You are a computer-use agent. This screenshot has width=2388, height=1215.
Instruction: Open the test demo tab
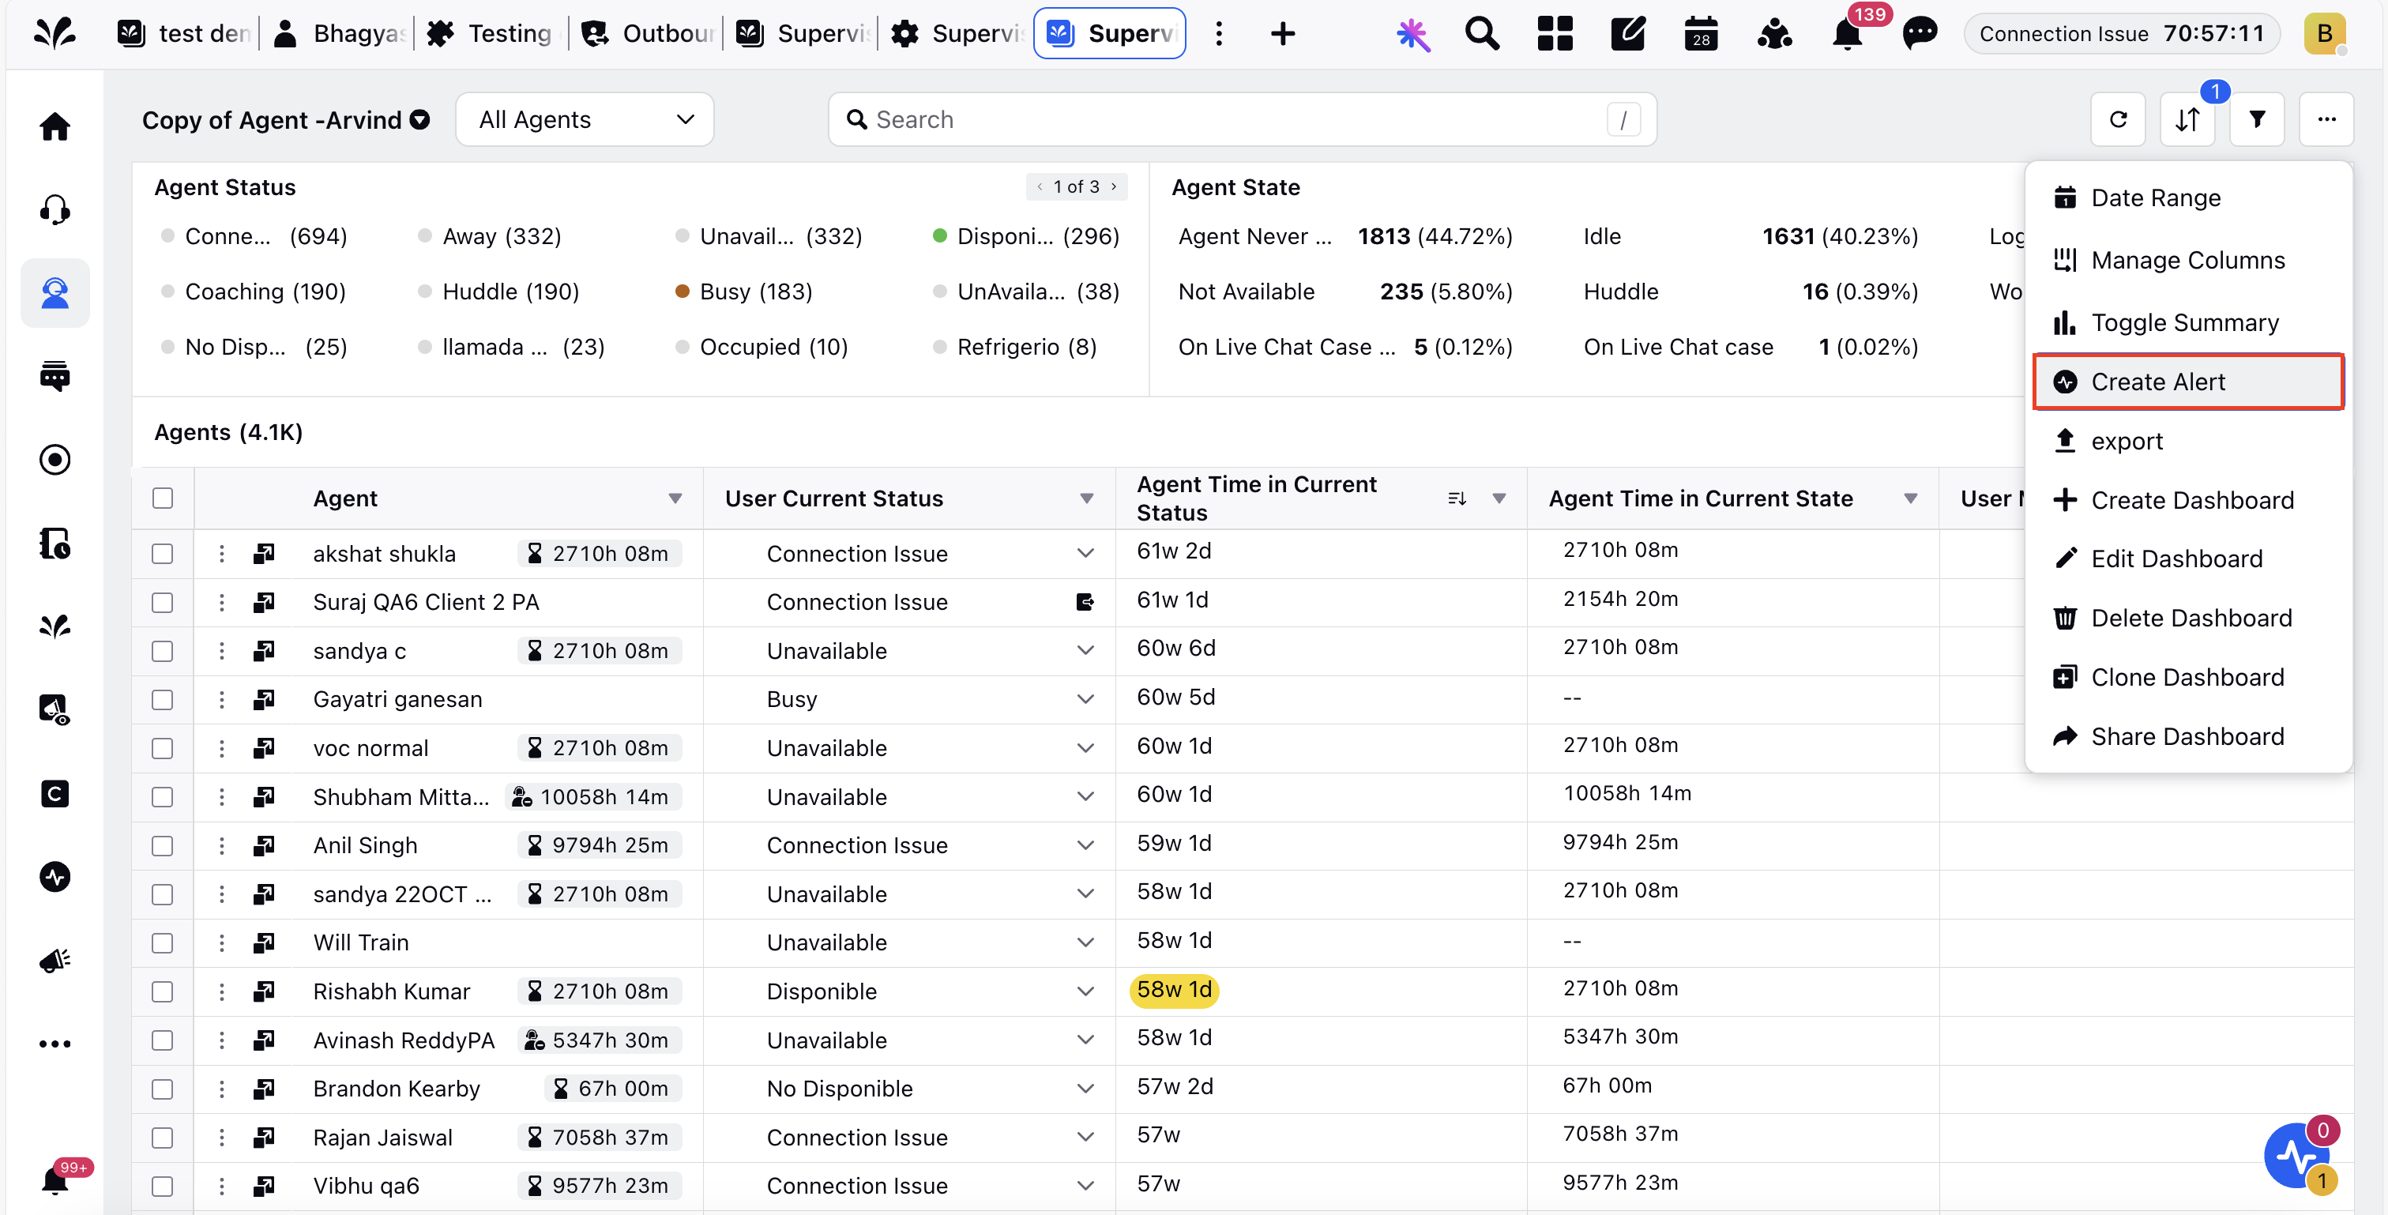click(x=183, y=34)
